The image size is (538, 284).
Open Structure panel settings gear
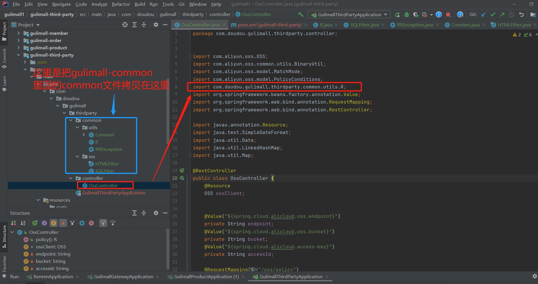(x=156, y=213)
